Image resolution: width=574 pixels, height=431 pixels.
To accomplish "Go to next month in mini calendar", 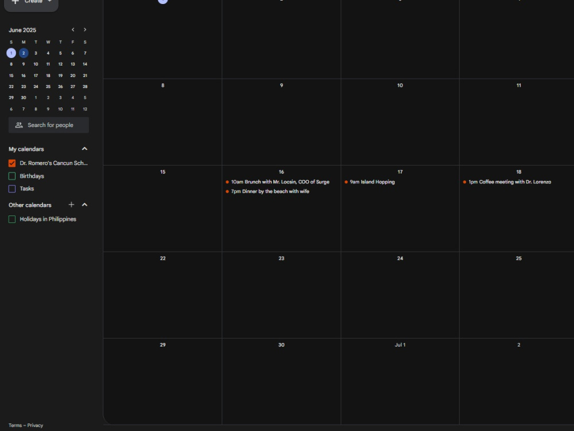I will (x=85, y=30).
